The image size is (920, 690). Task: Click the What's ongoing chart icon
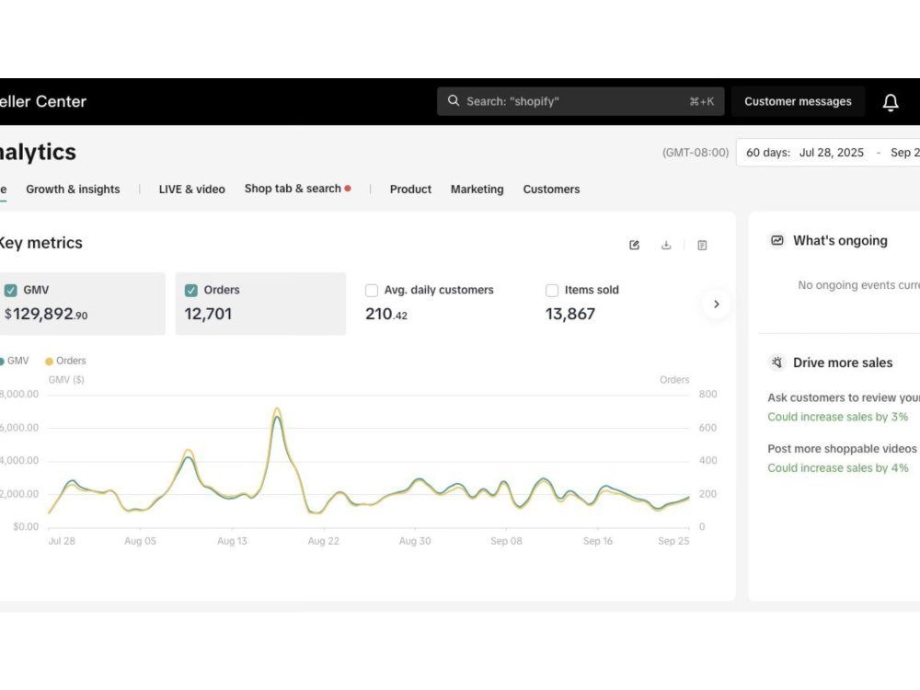(776, 240)
